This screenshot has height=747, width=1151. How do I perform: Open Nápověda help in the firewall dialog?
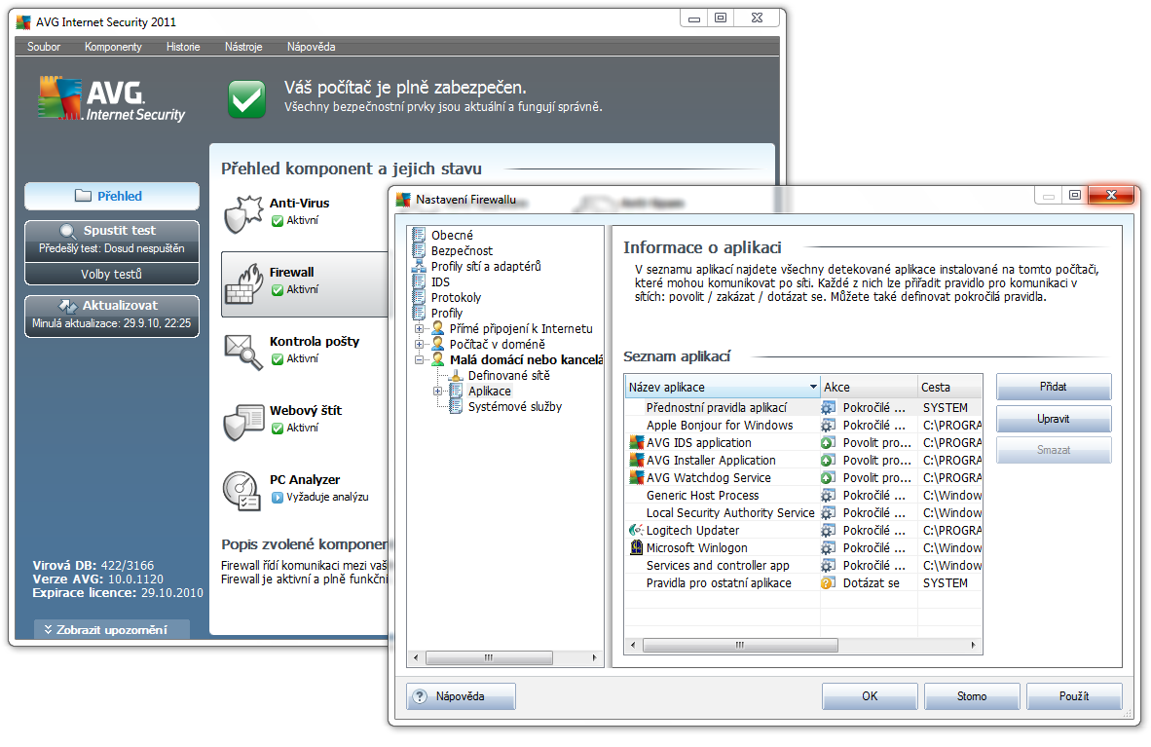point(461,696)
